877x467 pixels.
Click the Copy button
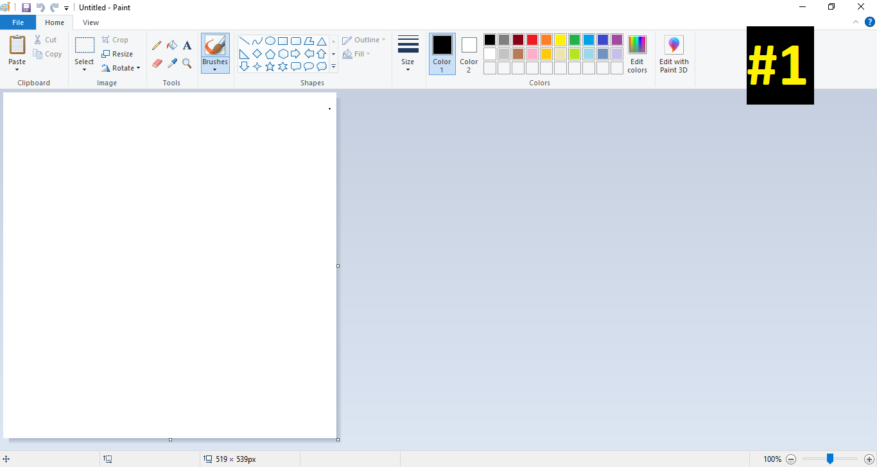coord(48,54)
